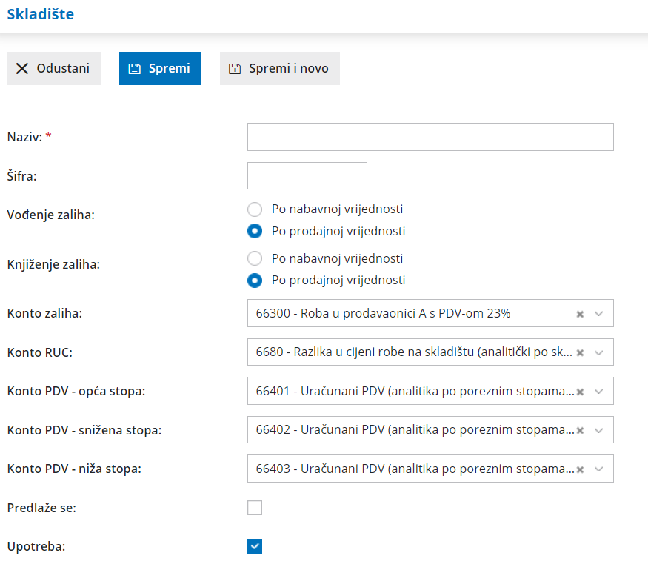Image resolution: width=648 pixels, height=564 pixels.
Task: Clear the Konto PDV - niža stopa value
Action: (x=581, y=469)
